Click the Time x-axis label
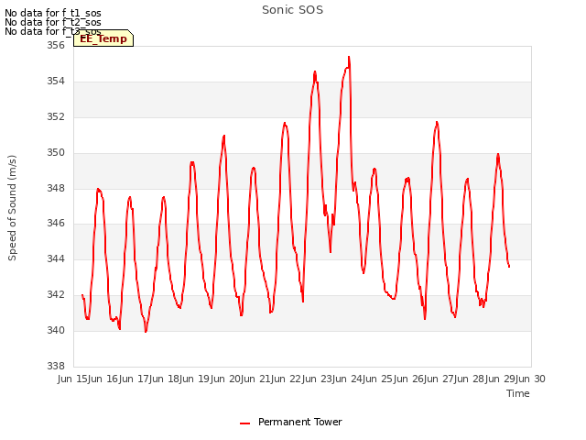 tap(518, 393)
